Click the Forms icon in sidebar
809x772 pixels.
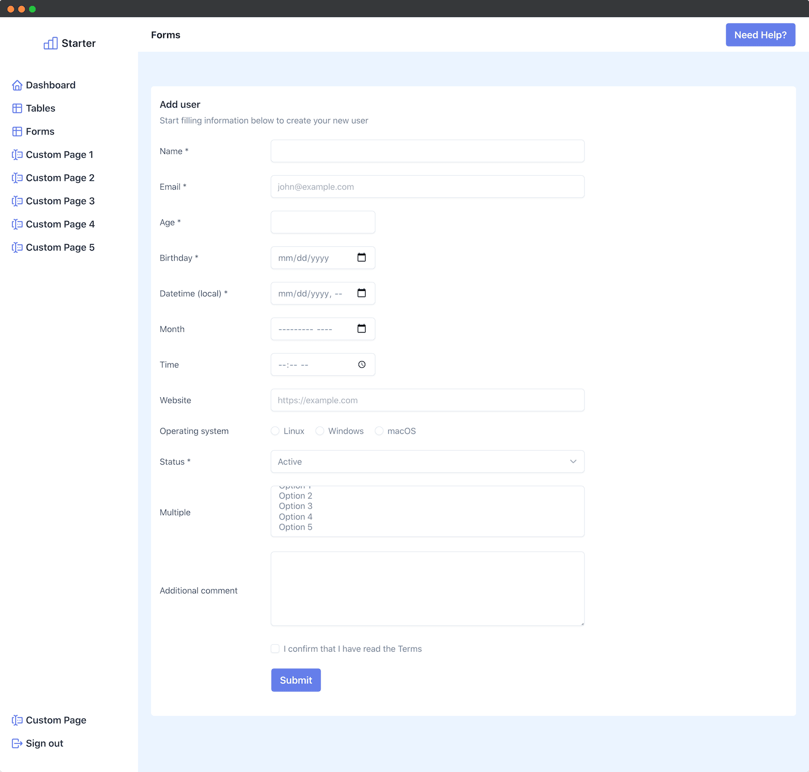pos(17,131)
